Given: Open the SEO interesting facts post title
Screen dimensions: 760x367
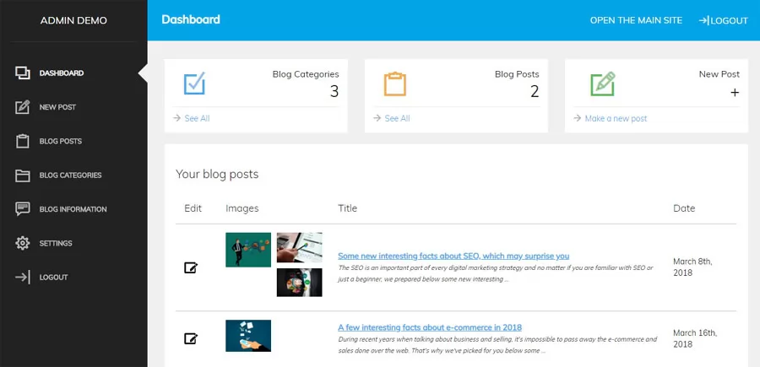Looking at the screenshot, I should coord(453,256).
